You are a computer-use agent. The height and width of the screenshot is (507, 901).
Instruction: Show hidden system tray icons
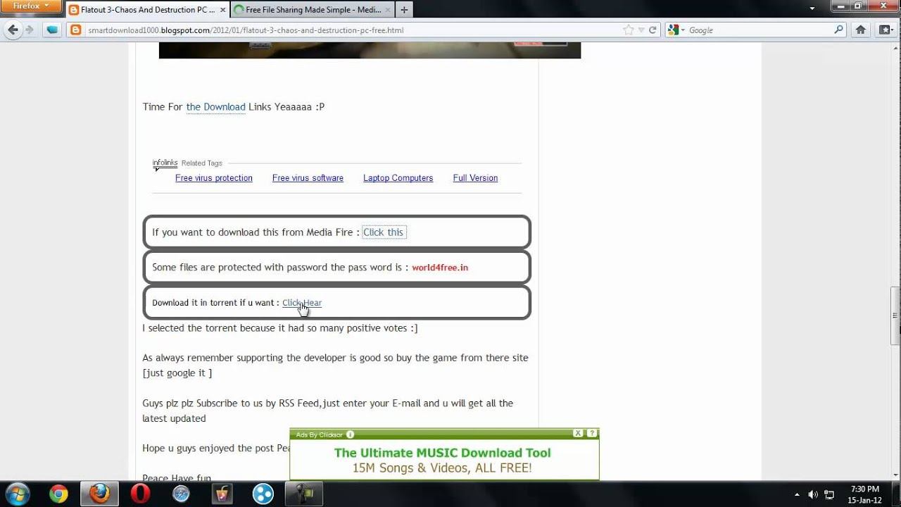[x=797, y=494]
